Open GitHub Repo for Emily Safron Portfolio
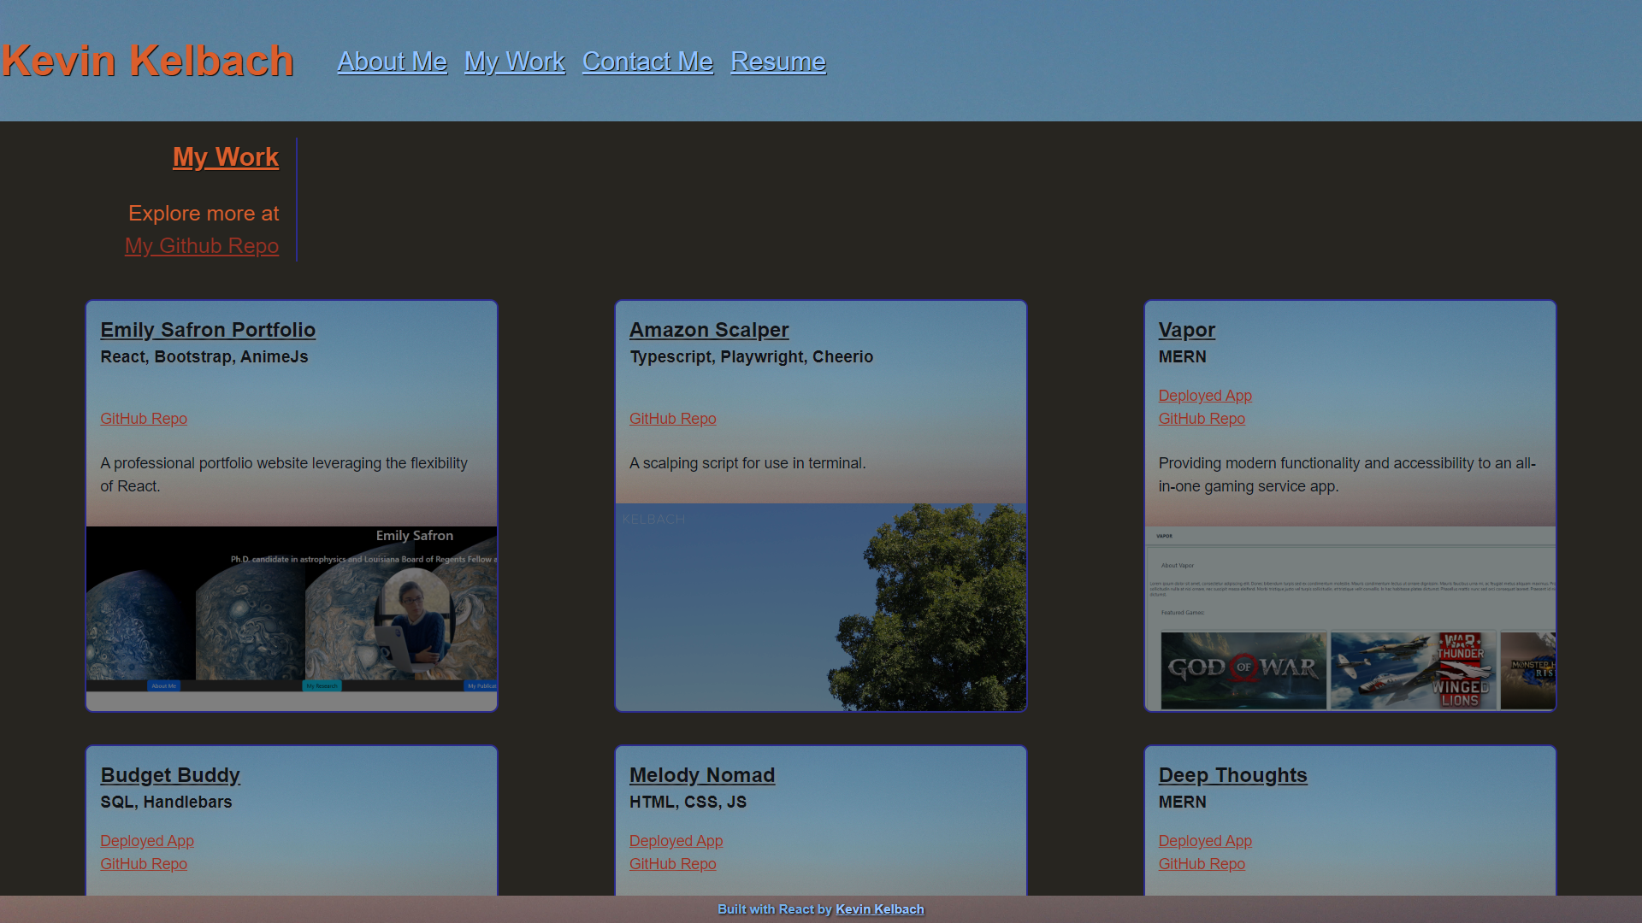Screen dimensions: 1642x923 click(144, 419)
